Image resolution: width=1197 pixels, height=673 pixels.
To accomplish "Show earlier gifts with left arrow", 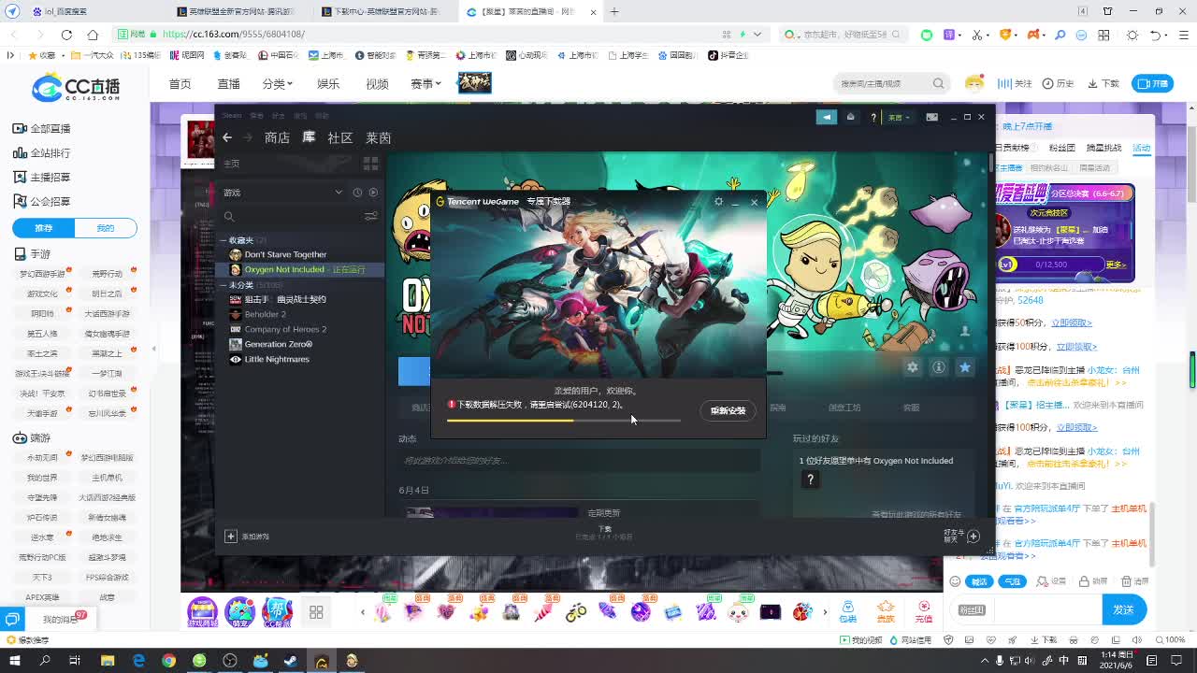I will tap(363, 612).
